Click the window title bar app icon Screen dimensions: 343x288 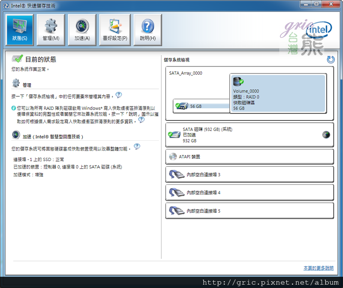[x=6, y=6]
